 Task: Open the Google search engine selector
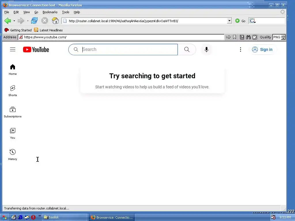point(252,21)
